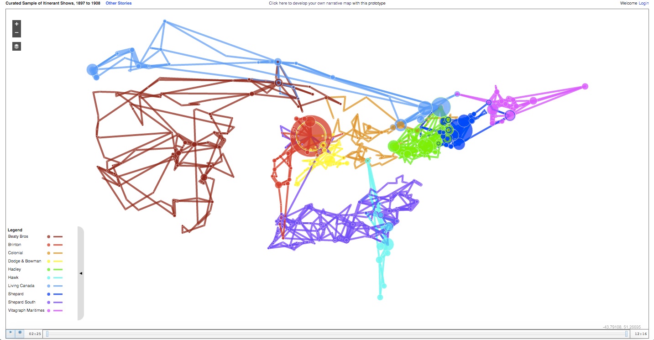Collapse the legend panel with the arrow

(81, 273)
